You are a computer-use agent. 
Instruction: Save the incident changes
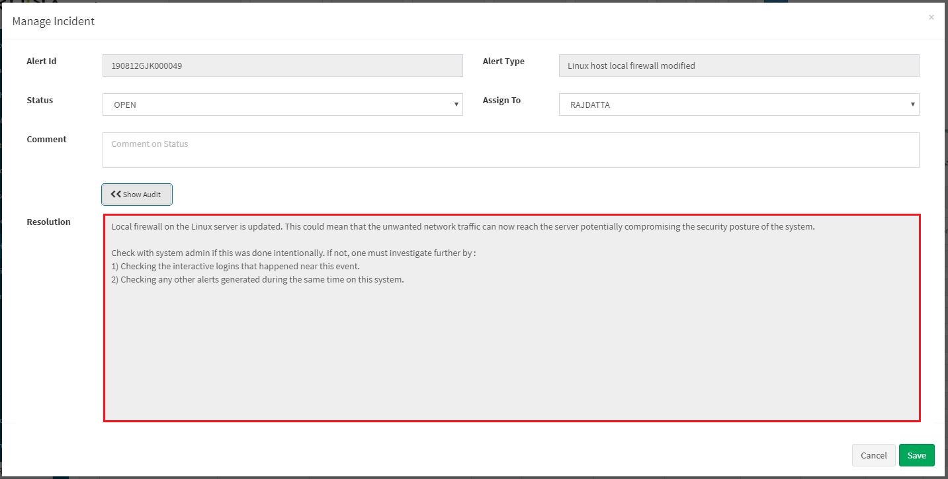tap(916, 455)
